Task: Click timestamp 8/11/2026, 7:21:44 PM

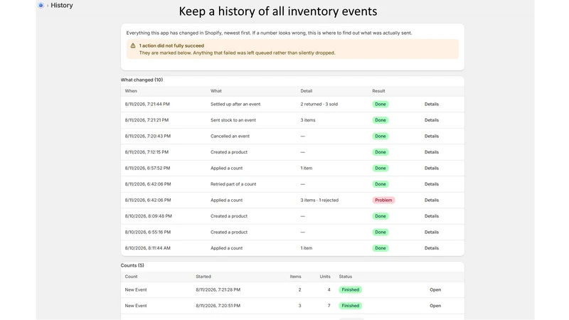Action: pos(147,104)
